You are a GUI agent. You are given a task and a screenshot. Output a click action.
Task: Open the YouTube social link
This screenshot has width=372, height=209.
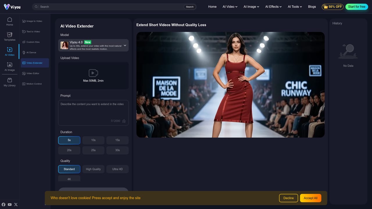coord(10,204)
